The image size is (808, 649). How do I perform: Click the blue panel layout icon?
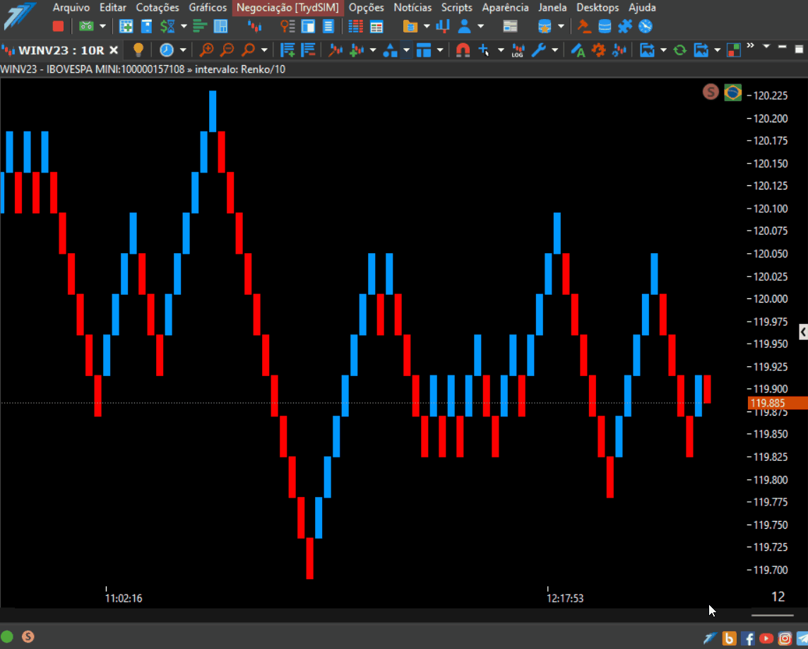[x=220, y=25]
